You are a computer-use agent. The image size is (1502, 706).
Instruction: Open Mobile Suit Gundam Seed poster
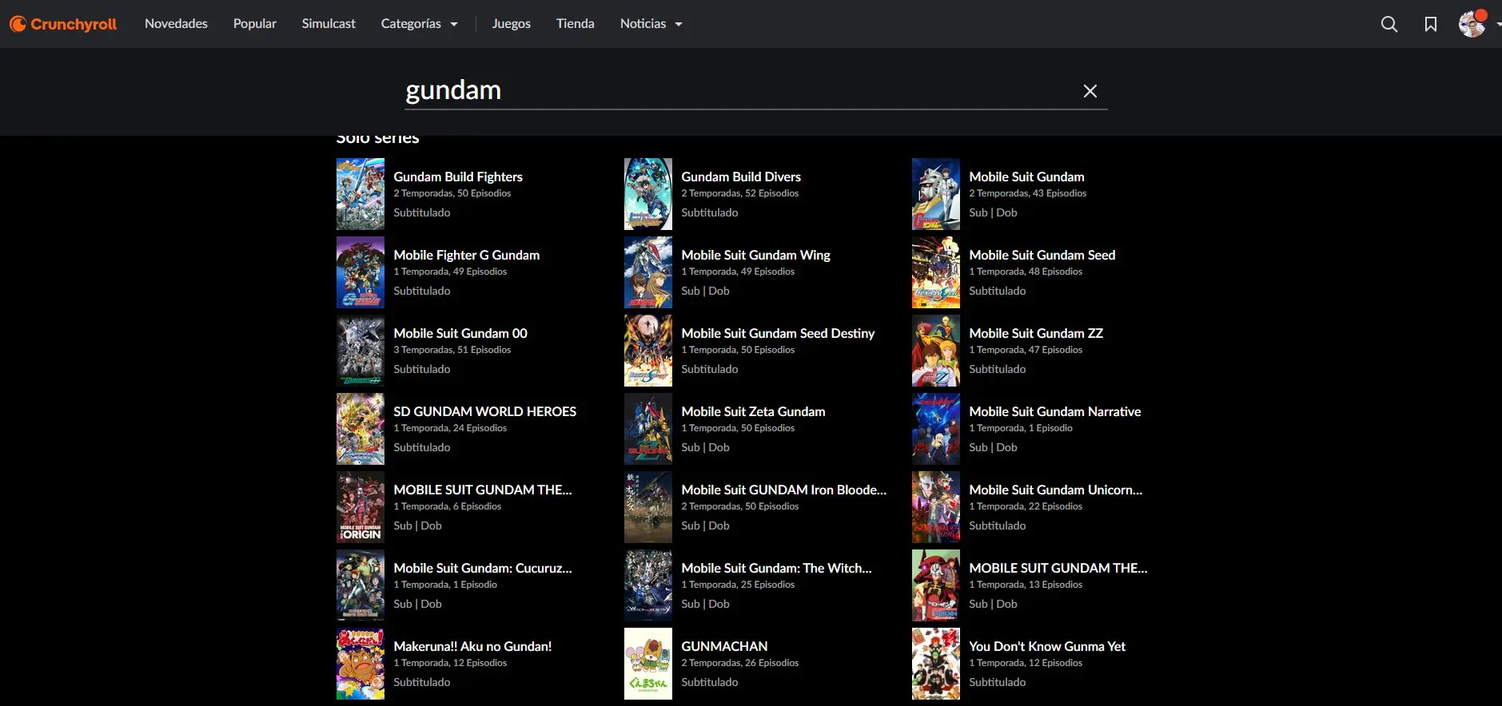[936, 272]
